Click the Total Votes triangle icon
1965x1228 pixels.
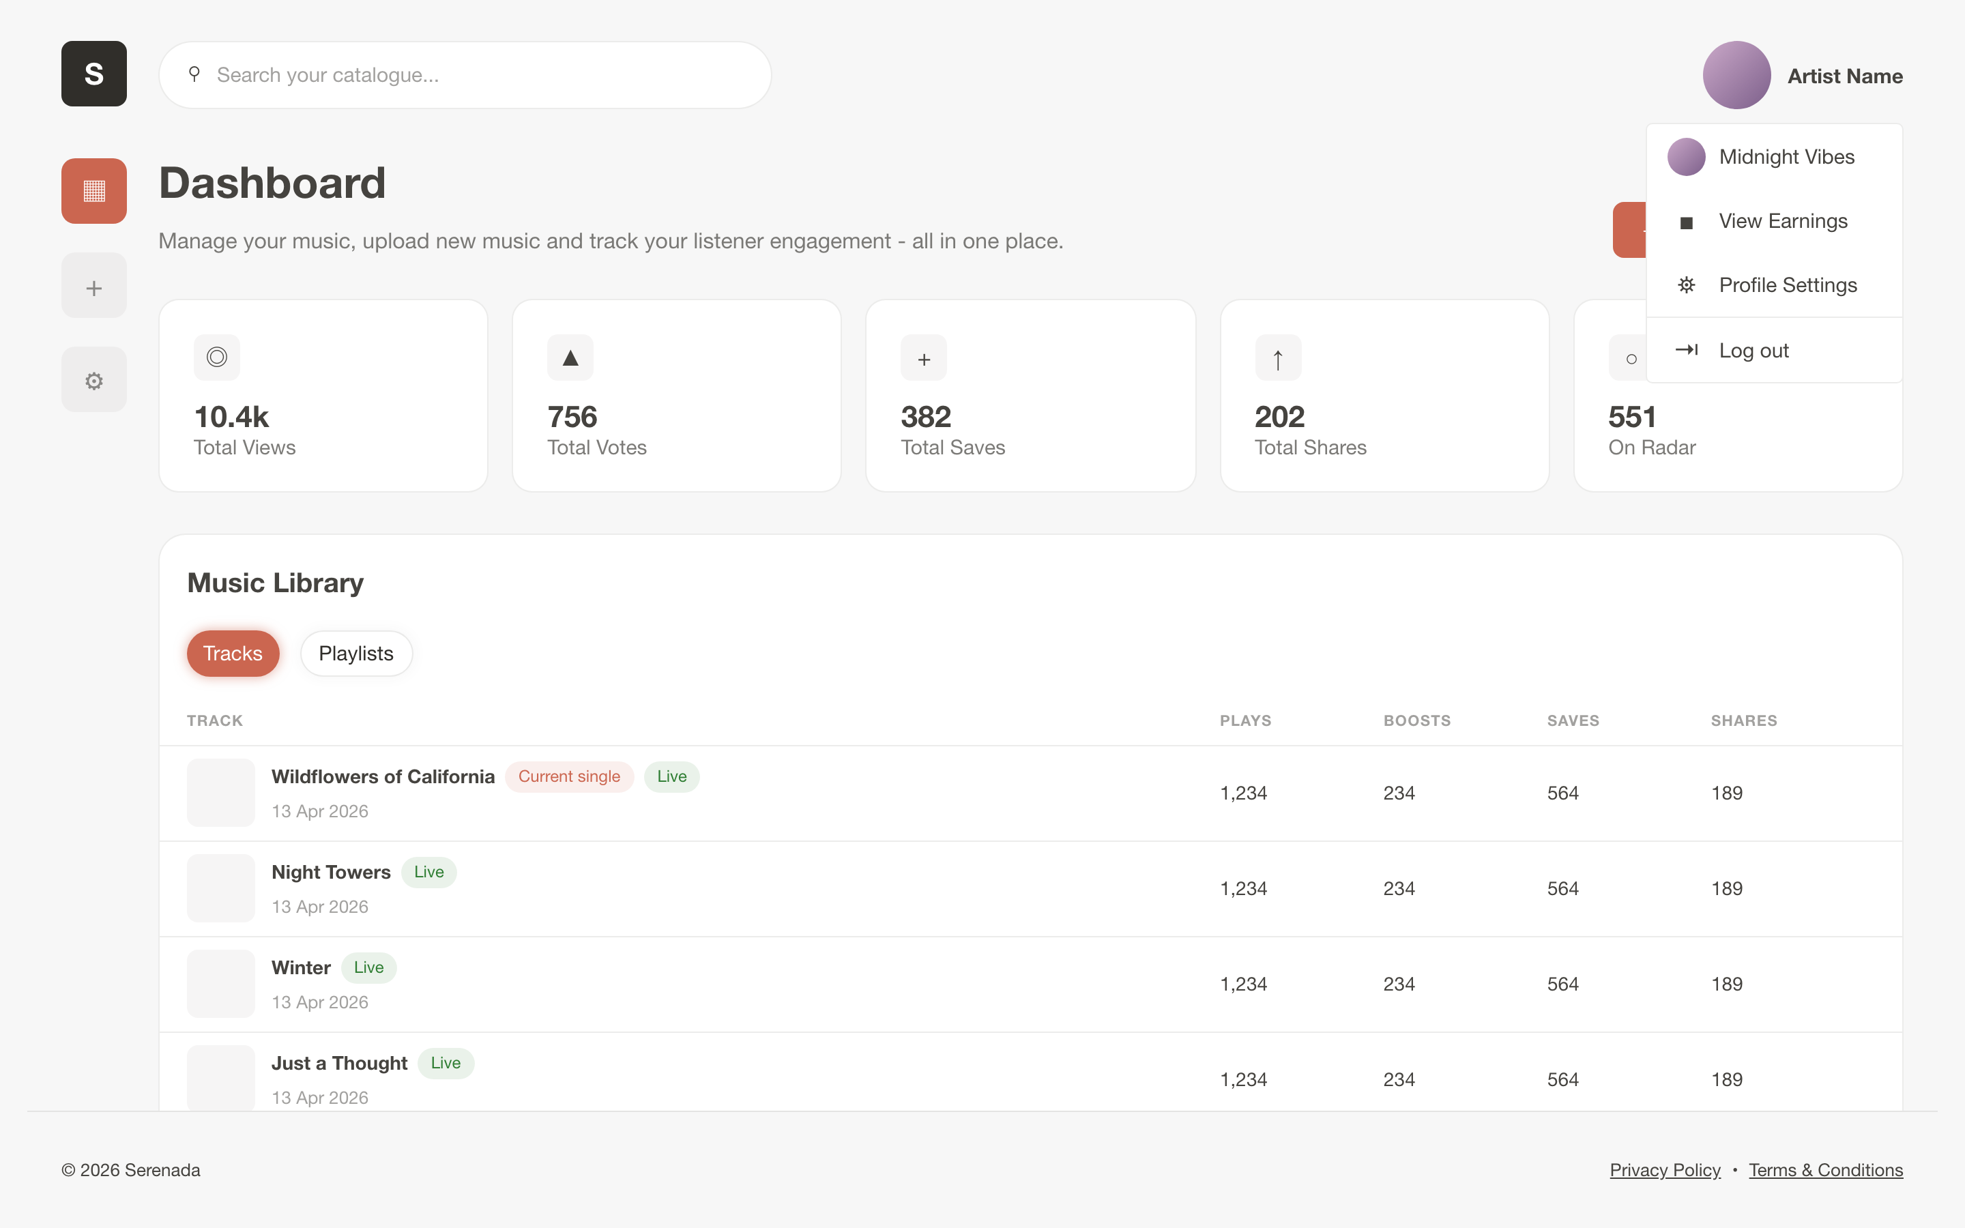click(571, 357)
